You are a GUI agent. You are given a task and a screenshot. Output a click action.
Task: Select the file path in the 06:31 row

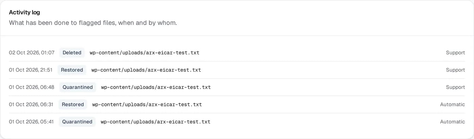tap(147, 104)
